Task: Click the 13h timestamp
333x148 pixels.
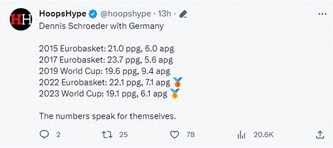Action: click(x=164, y=14)
